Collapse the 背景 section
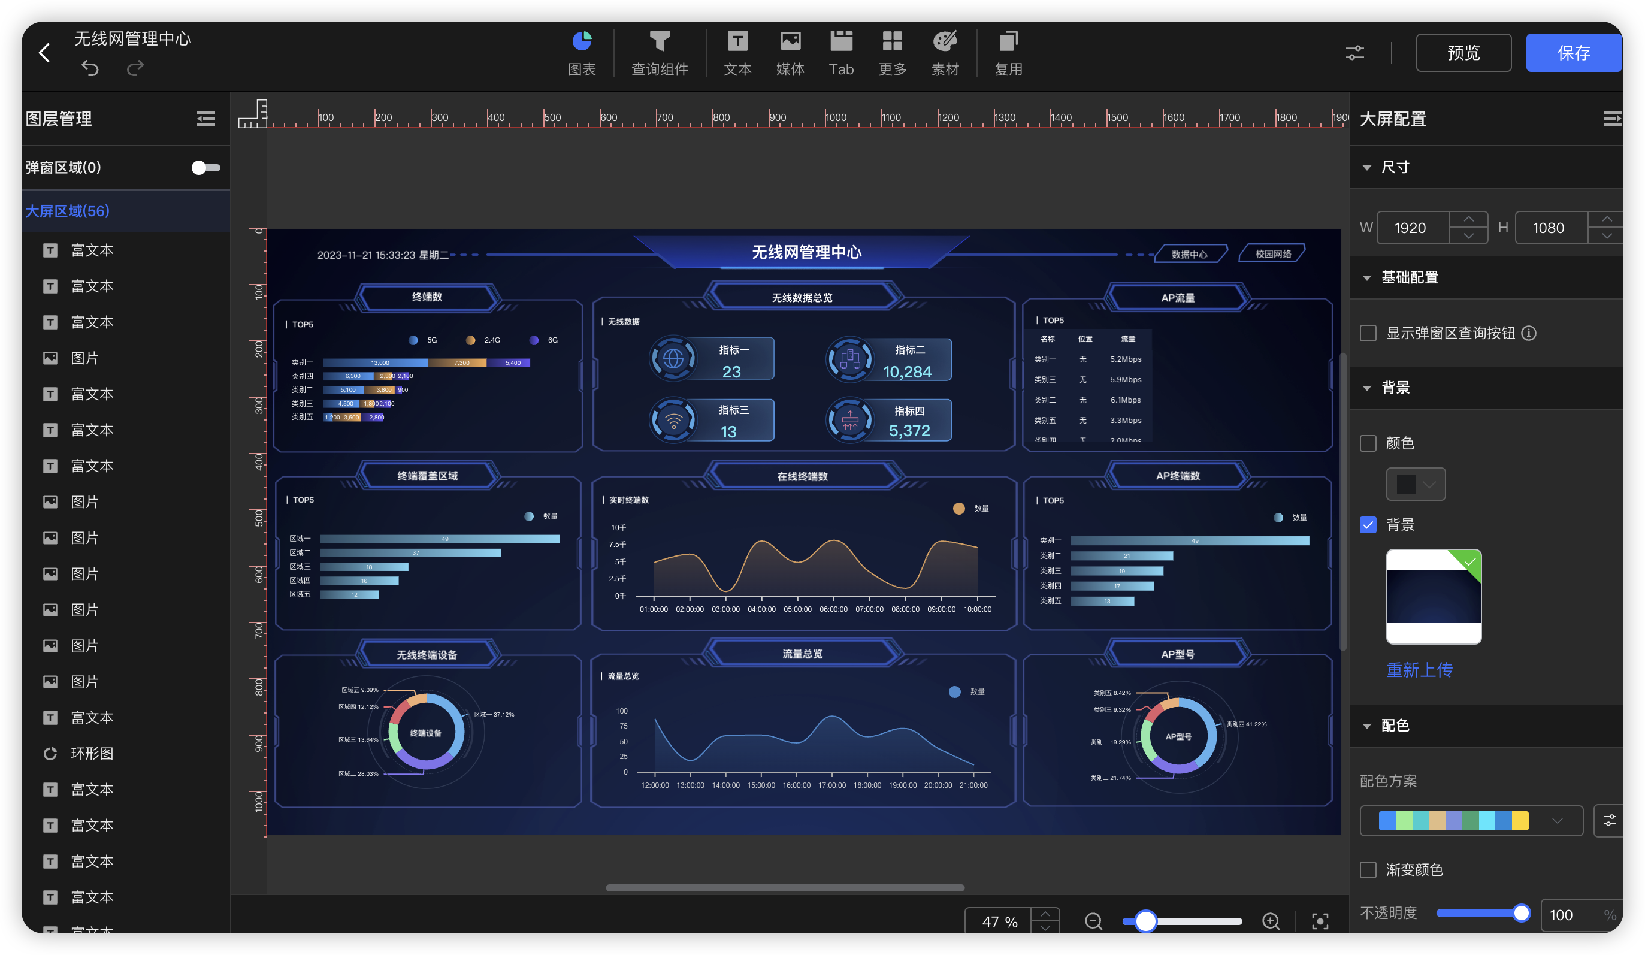Screen dimensions: 1645x955 [x=1367, y=388]
